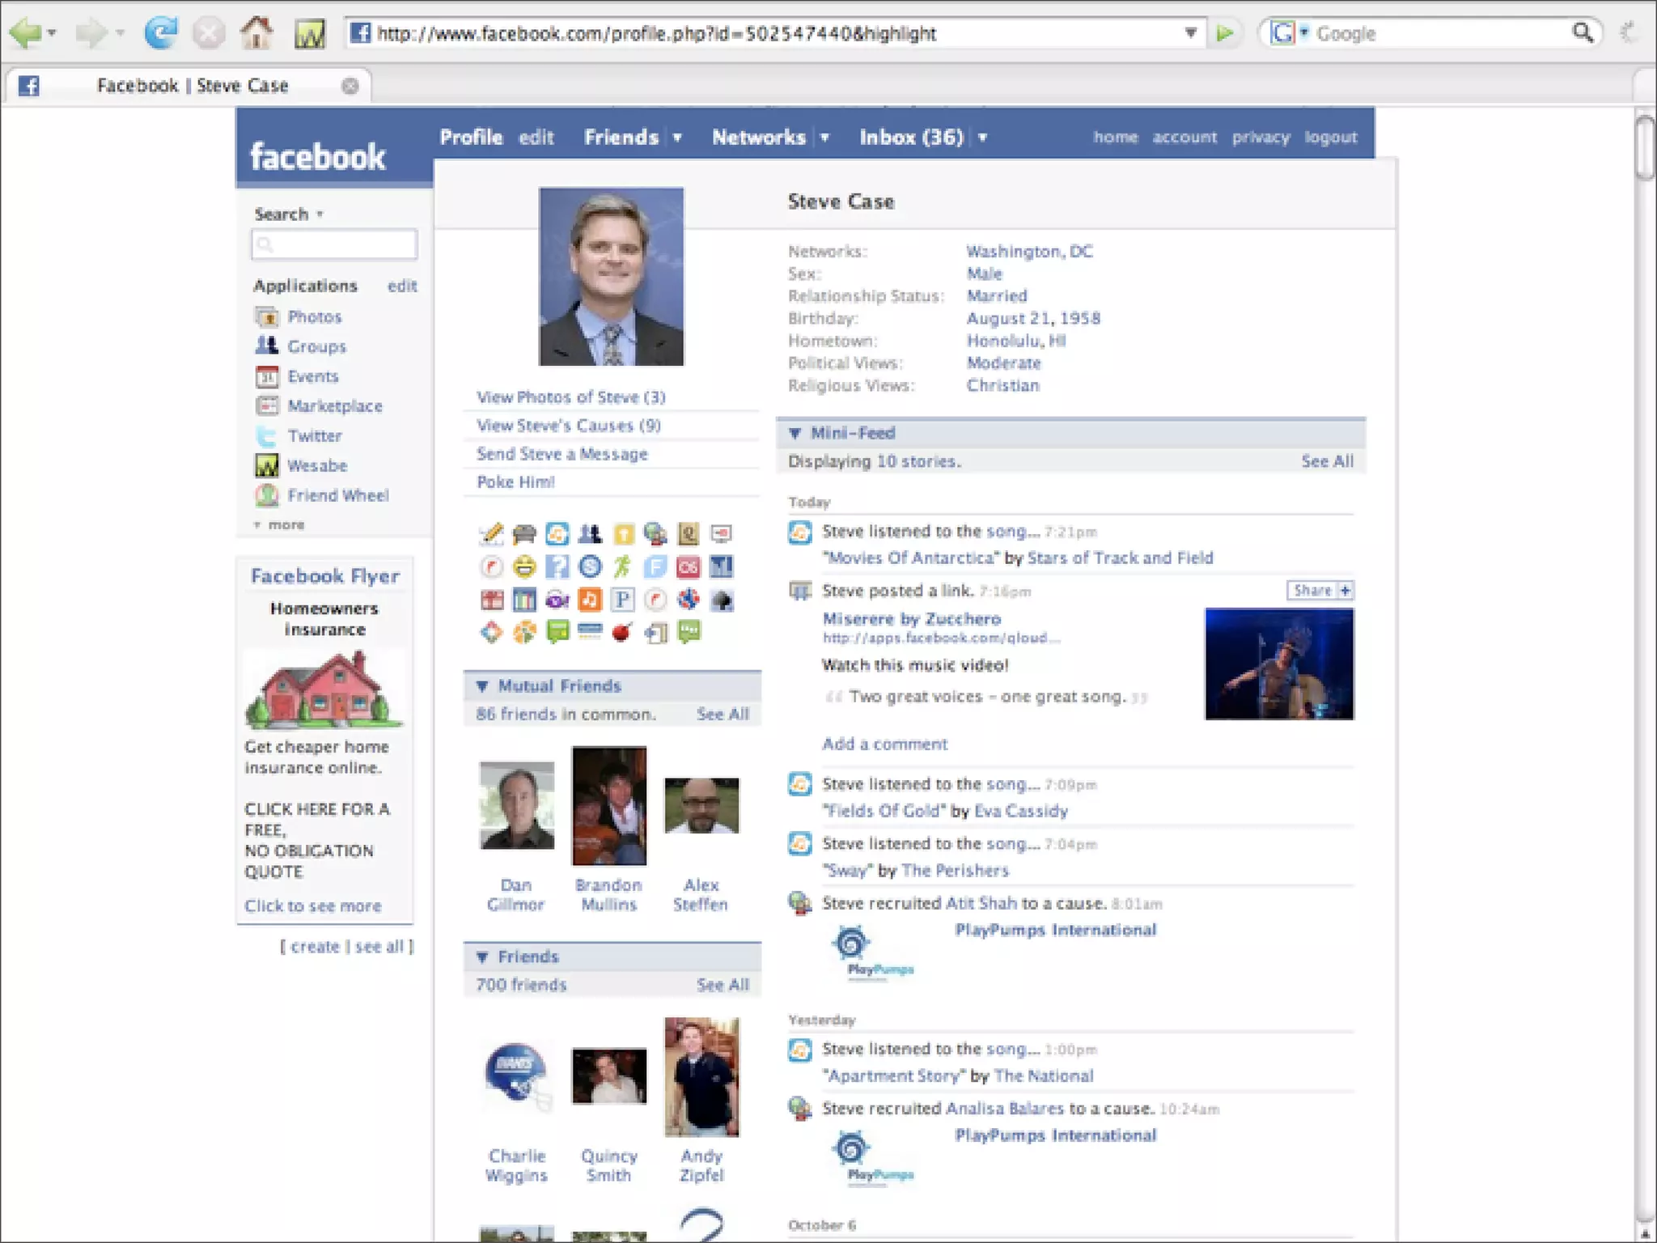Open the Inbox menu dropdown arrow
This screenshot has width=1657, height=1243.
982,138
